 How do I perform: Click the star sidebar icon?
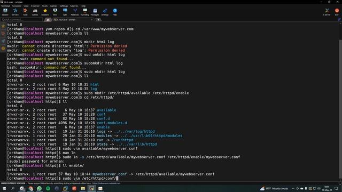point(3,26)
